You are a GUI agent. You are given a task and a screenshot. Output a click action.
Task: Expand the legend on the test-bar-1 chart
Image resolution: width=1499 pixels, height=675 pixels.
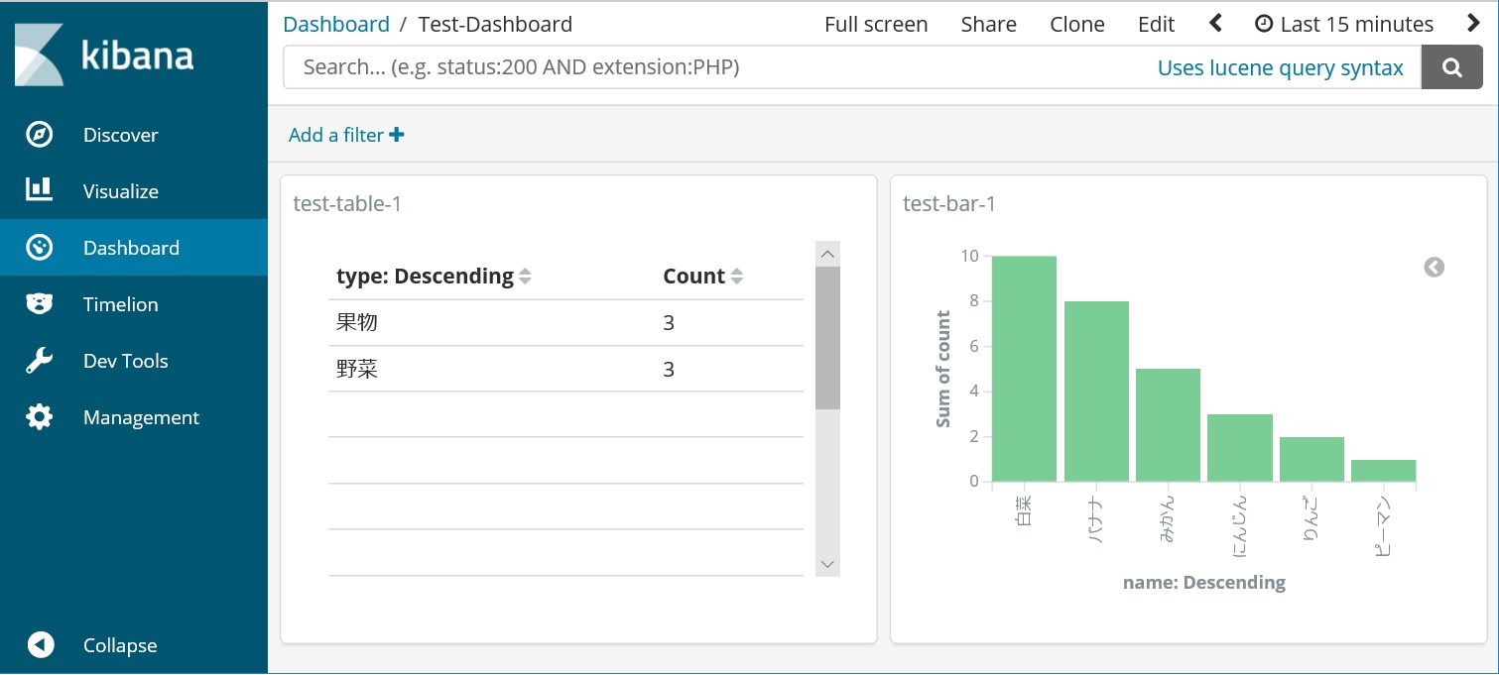1433,267
